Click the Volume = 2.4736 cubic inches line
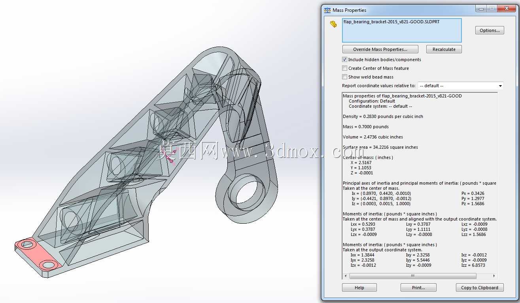 pos(373,137)
